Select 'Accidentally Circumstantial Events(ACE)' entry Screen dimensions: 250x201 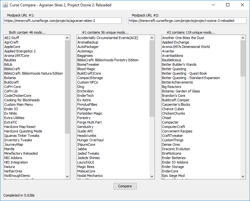coord(108,38)
